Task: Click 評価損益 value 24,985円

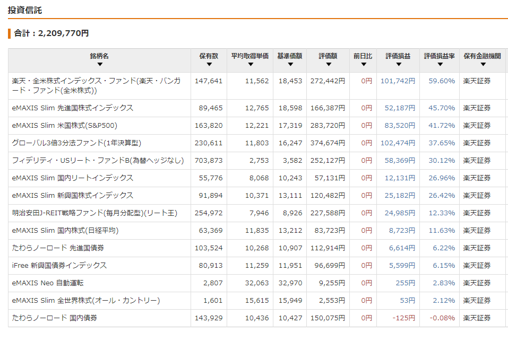Action: pyautogui.click(x=400, y=213)
